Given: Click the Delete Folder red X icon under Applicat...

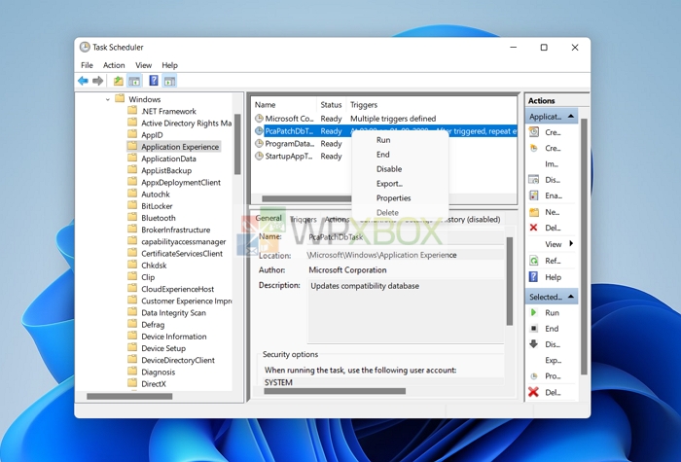Looking at the screenshot, I should pyautogui.click(x=534, y=228).
